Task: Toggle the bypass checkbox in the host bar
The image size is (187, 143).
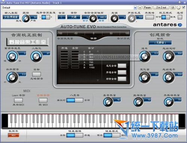Action: click(184, 7)
